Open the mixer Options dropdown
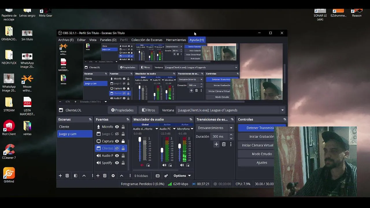This screenshot has width=370, height=208. click(x=182, y=176)
